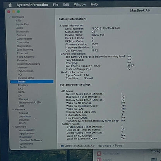Viewport: 161px width, 161px height.
Task: Click the Cycle Count value 424
Action: (86, 75)
